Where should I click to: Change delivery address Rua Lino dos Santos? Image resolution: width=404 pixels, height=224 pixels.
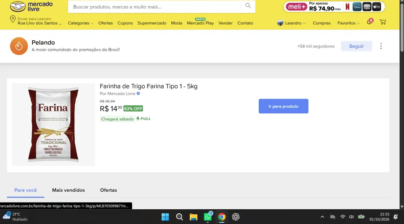point(39,23)
